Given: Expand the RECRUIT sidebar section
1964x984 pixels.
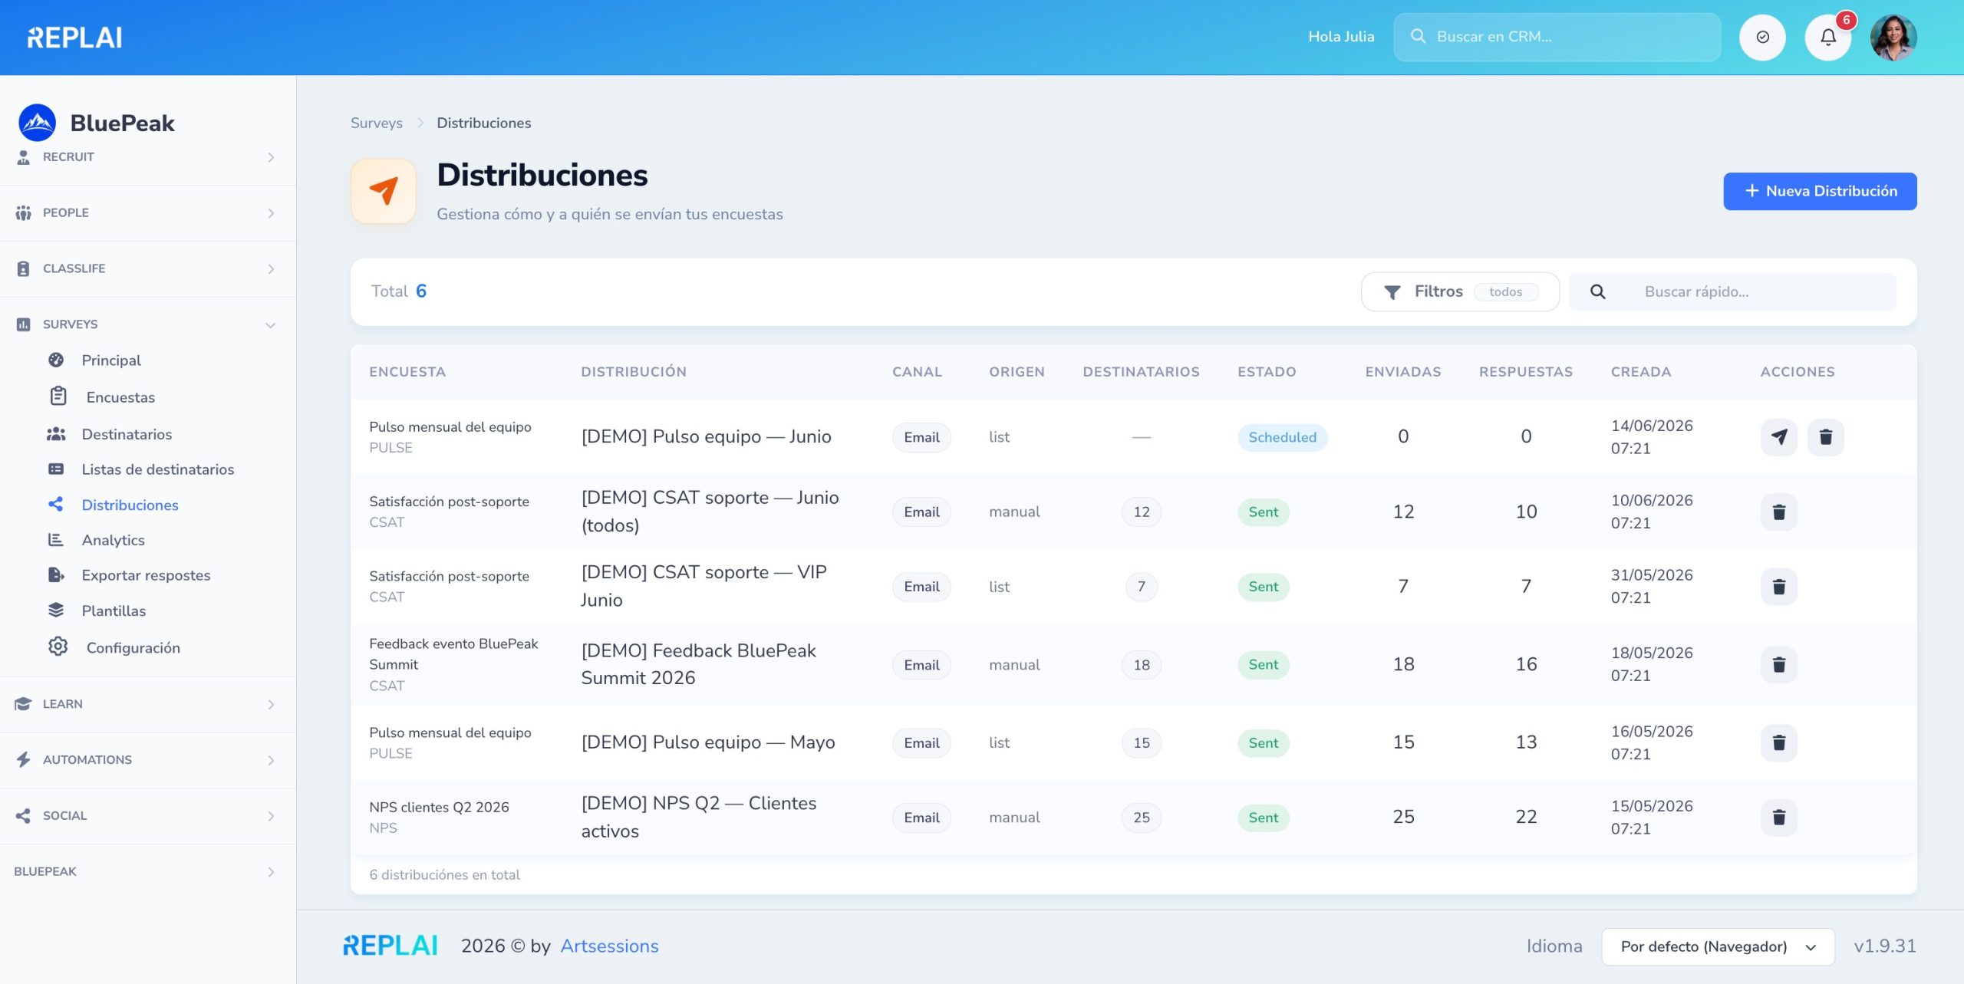Looking at the screenshot, I should coord(145,157).
